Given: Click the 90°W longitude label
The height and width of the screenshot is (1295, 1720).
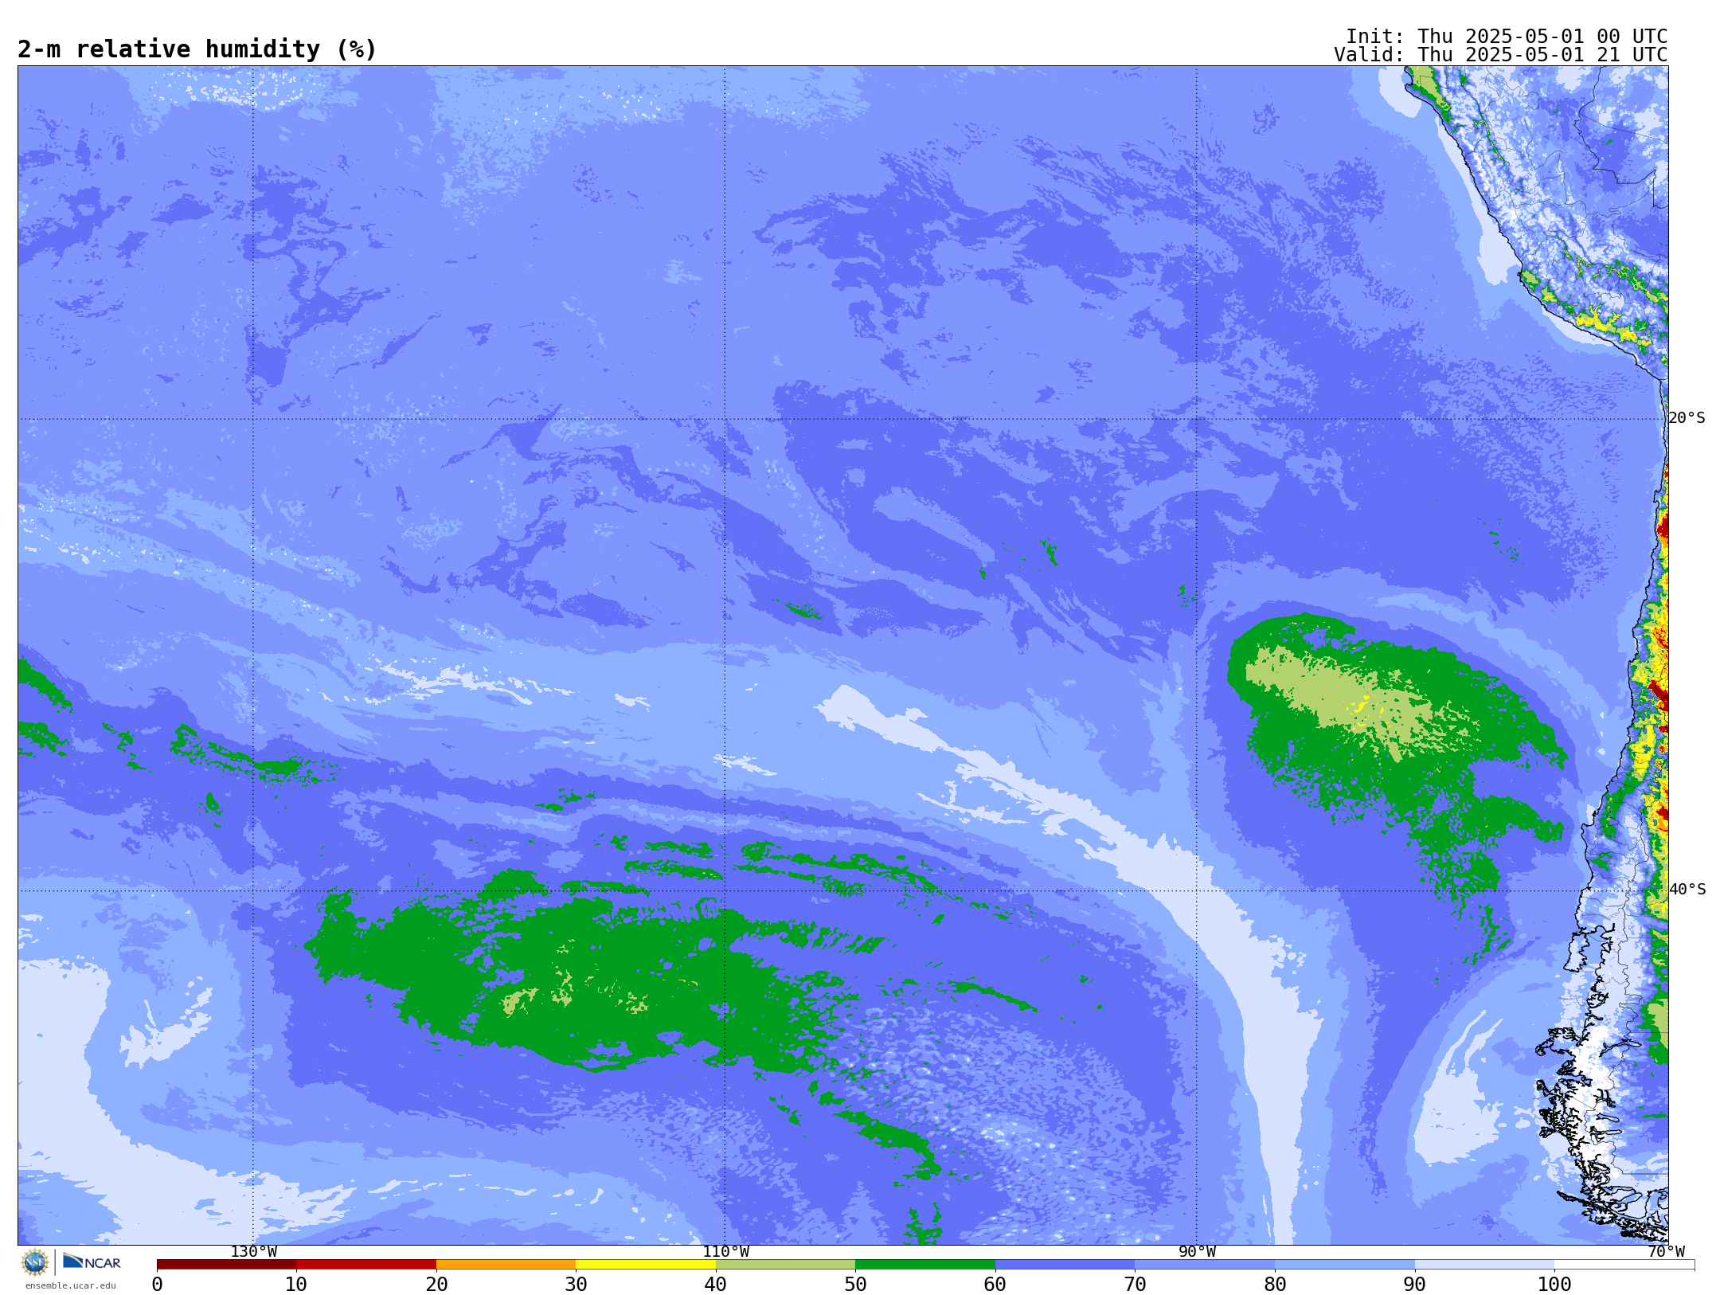Looking at the screenshot, I should pyautogui.click(x=1197, y=1252).
